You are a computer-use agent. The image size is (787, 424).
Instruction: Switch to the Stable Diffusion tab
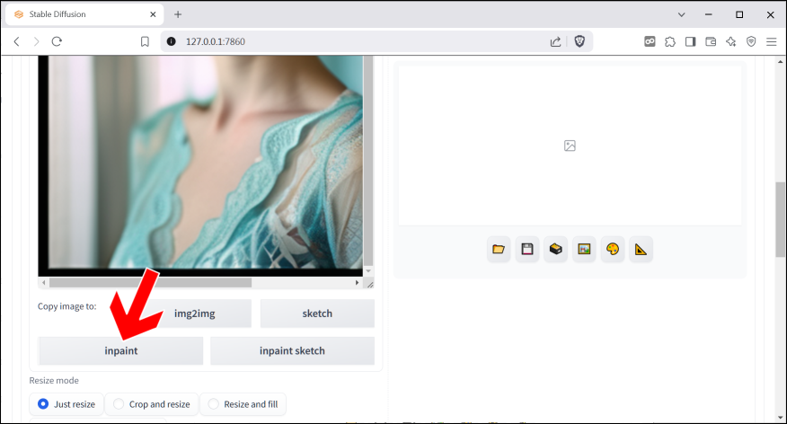(x=81, y=14)
